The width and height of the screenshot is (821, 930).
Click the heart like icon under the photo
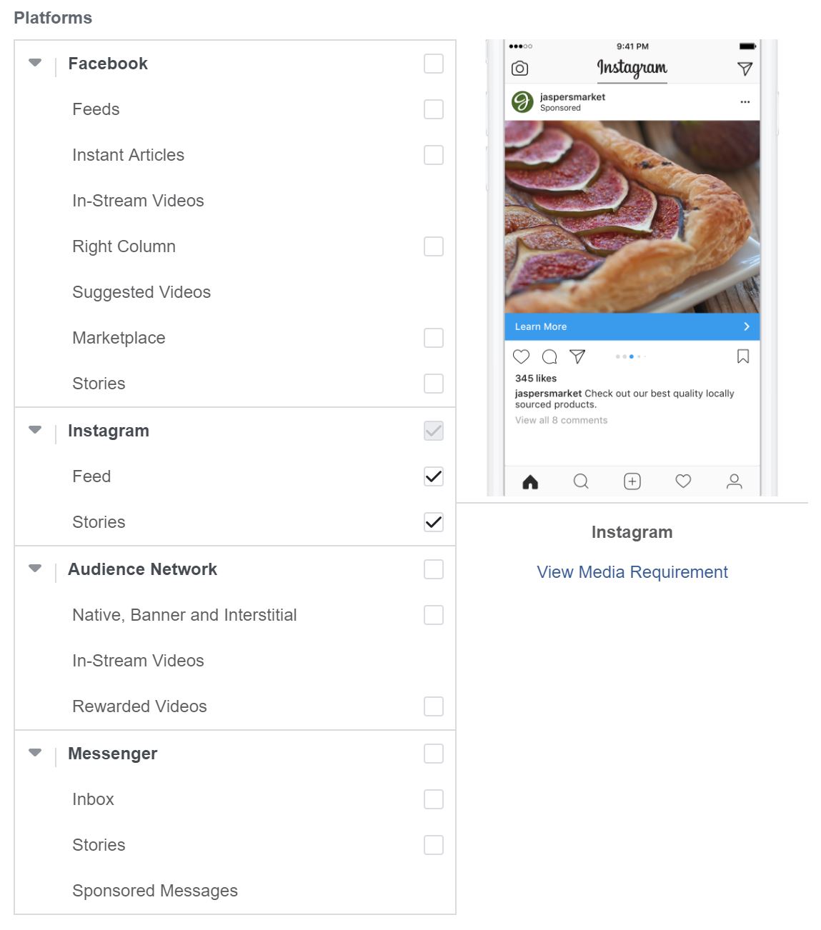[x=522, y=356]
